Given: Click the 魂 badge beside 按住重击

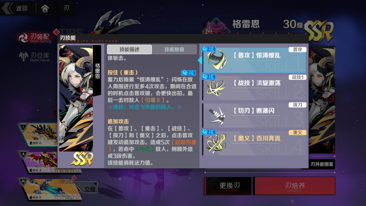Looking at the screenshot, I should point(188,73).
